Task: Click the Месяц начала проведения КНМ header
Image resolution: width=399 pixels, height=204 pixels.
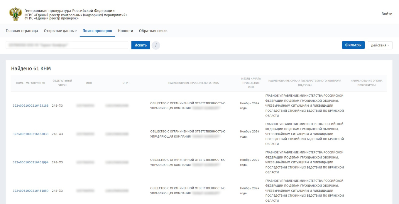Action: [x=251, y=83]
